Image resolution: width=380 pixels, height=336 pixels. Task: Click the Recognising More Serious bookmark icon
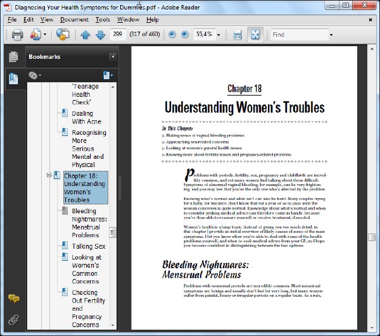(65, 132)
